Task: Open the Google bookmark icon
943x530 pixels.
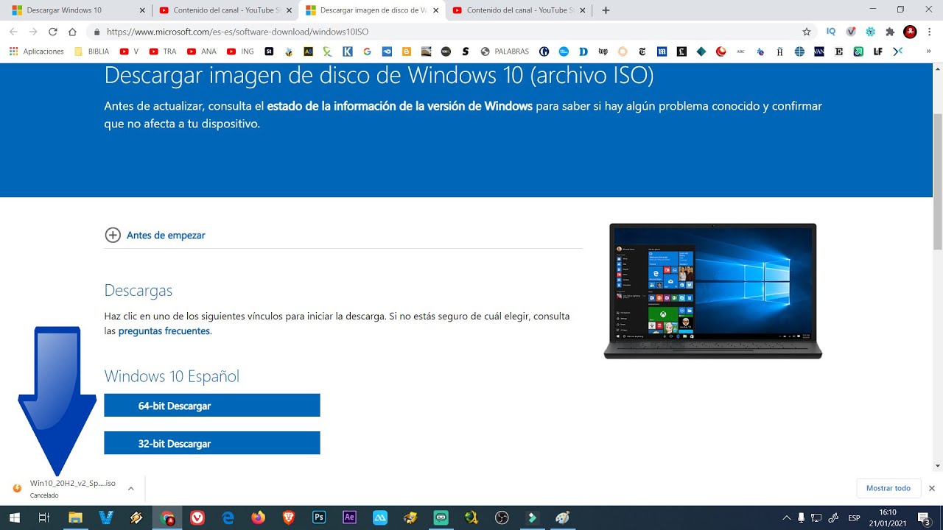Action: point(367,52)
